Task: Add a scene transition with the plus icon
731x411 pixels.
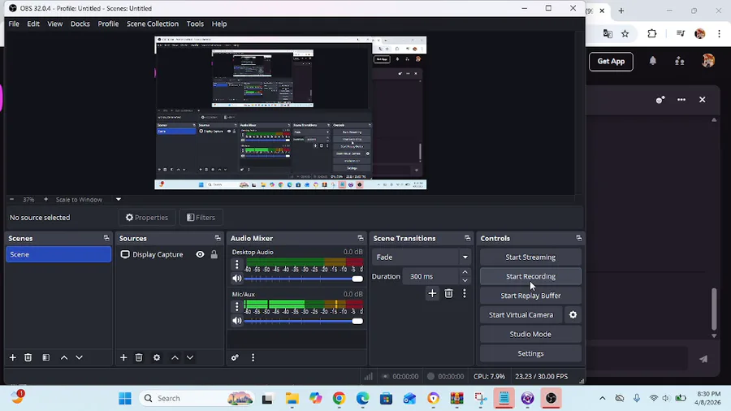Action: point(432,293)
